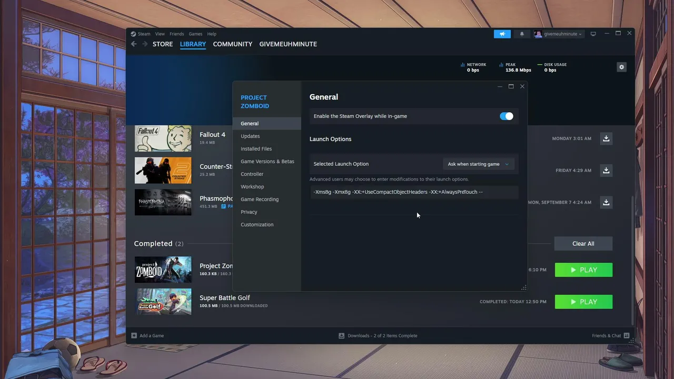Open the Selected Launch Option dropdown
This screenshot has height=379, width=674.
coord(478,164)
